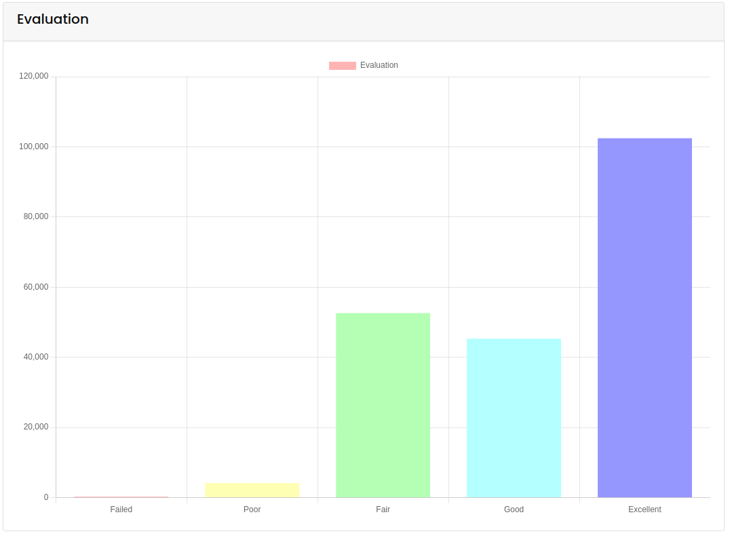Click the purple Excellent bar

click(x=644, y=318)
